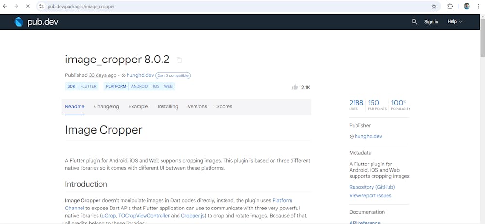This screenshot has width=485, height=224.
Task: Open the Example tab
Action: tap(138, 107)
